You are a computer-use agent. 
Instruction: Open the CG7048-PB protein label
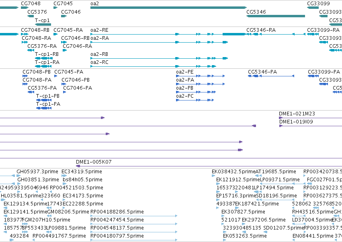point(37,72)
